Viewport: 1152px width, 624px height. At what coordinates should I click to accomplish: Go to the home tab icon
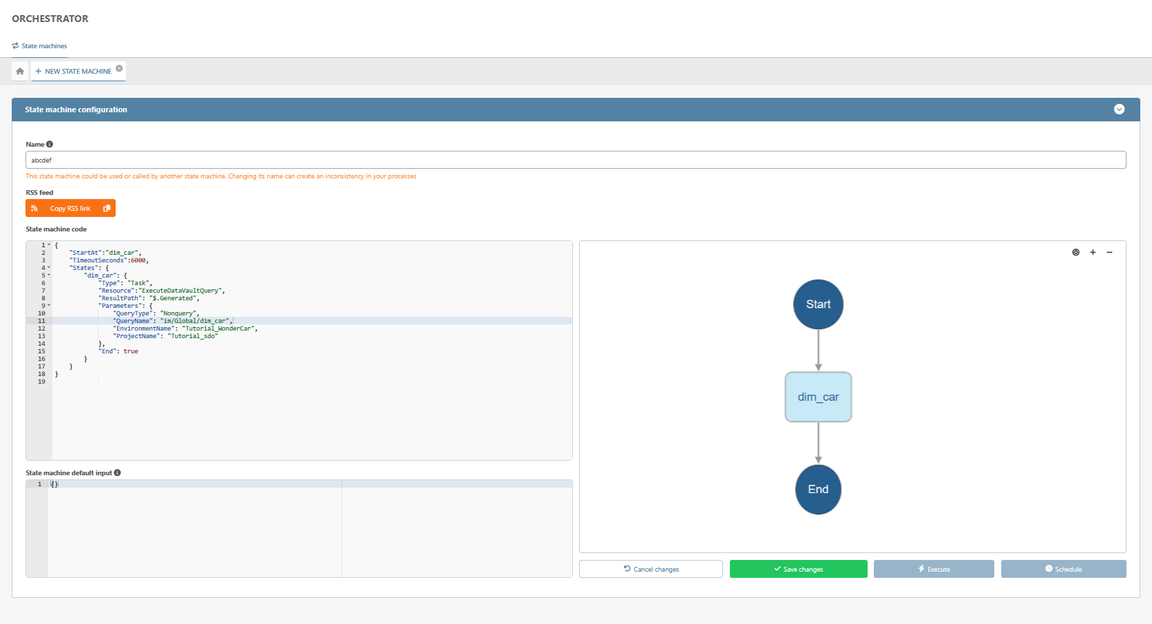tap(20, 71)
